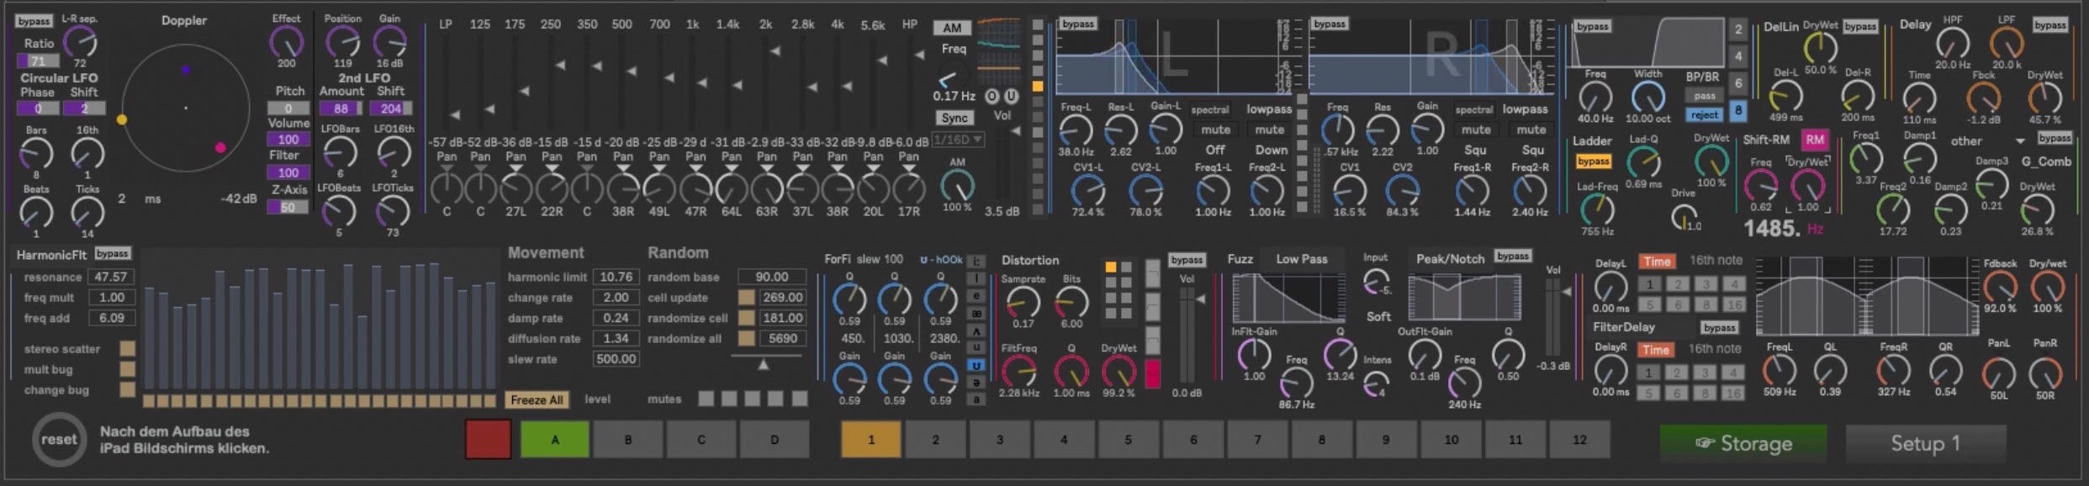Open the 1/16D sync rate dropdown
This screenshot has height=486, width=2089.
(x=957, y=140)
